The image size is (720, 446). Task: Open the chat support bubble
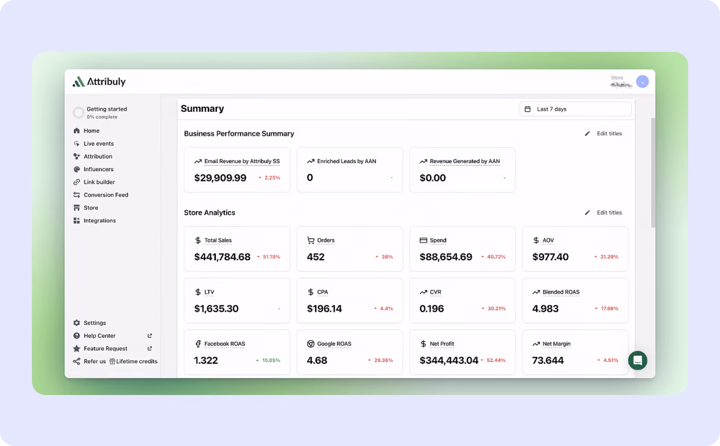638,360
